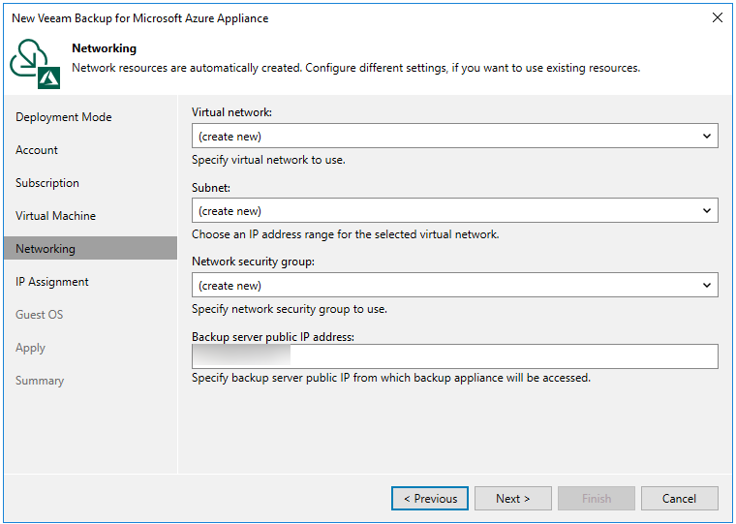Open the Subnet dropdown list

pos(454,211)
